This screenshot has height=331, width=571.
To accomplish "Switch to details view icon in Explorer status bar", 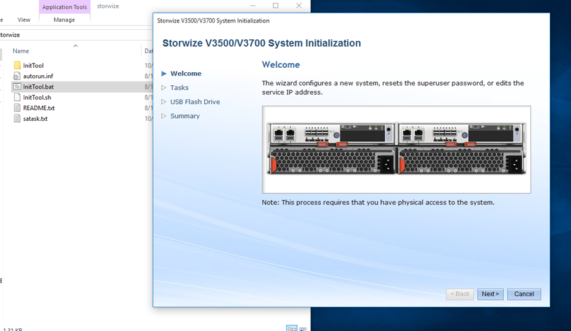I will click(x=291, y=328).
